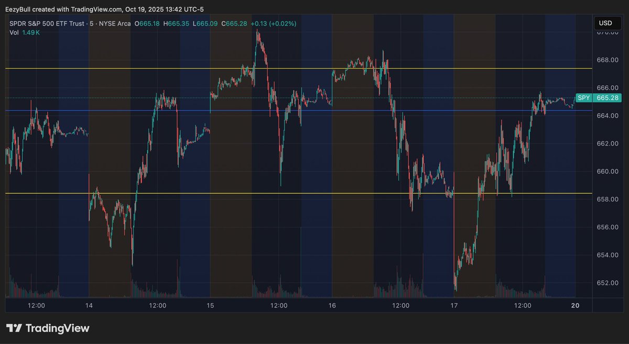Click the C665.28 close value
The image size is (629, 344).
[x=235, y=24]
